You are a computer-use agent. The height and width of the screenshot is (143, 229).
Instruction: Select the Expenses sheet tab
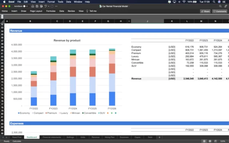(x=124, y=137)
